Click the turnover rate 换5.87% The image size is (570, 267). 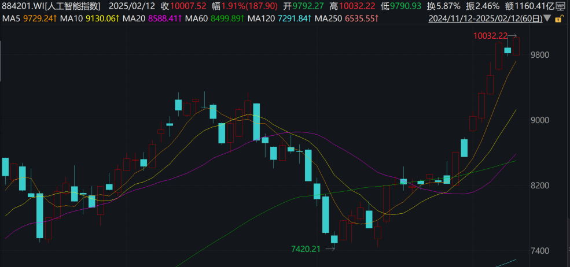tap(443, 6)
